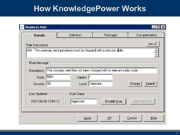This screenshot has width=180, height=135.
Task: Click the Code field showing 5001
Action: click(58, 77)
